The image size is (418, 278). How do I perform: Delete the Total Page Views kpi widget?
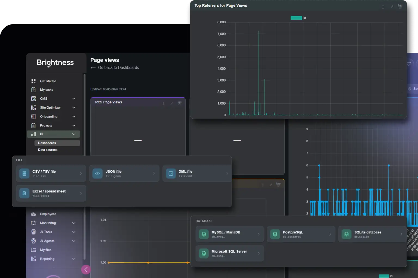pyautogui.click(x=180, y=103)
